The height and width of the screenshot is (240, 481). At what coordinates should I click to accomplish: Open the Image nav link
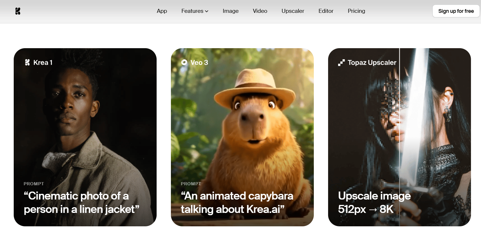(x=231, y=11)
